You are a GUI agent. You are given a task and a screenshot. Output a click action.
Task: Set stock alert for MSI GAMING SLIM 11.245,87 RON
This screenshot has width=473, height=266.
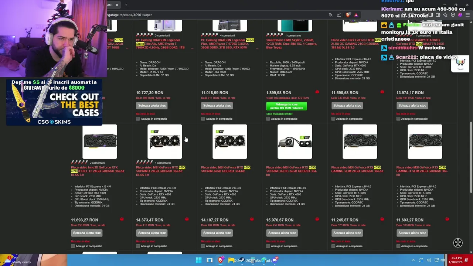coord(347,233)
